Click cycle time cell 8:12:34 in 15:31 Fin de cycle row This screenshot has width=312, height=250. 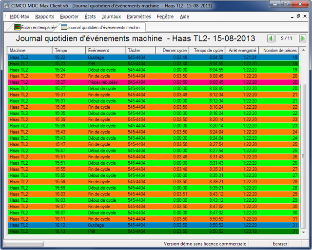click(x=216, y=95)
